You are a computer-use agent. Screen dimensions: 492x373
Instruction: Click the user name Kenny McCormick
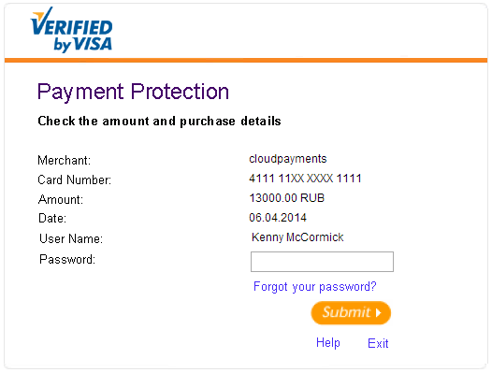[297, 237]
